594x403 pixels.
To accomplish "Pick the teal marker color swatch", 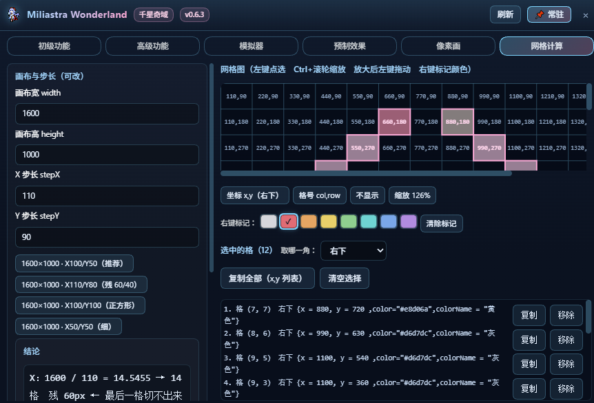I will [369, 221].
